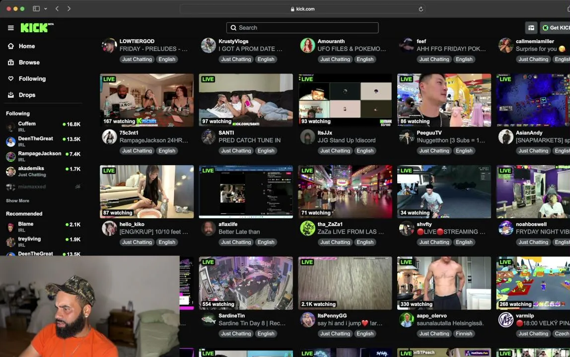Open Cuffem in the Following list
Viewport: 570px width, 357px height.
tap(43, 127)
